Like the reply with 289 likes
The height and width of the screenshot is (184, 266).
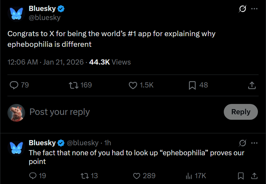pyautogui.click(x=137, y=176)
